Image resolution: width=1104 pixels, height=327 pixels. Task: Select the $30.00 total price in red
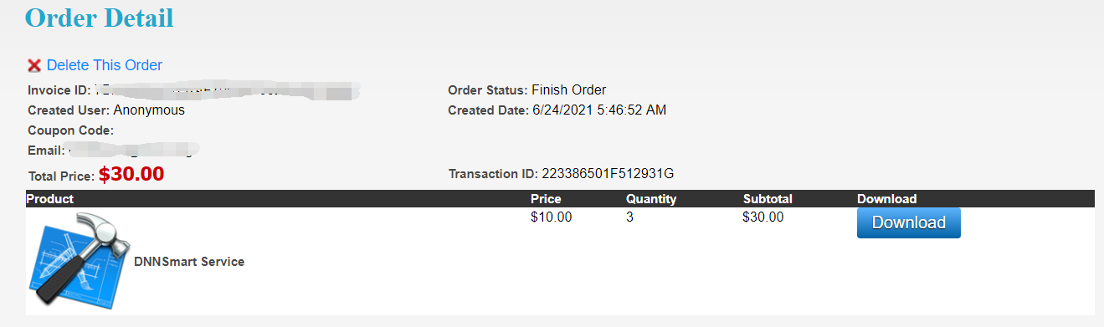131,174
